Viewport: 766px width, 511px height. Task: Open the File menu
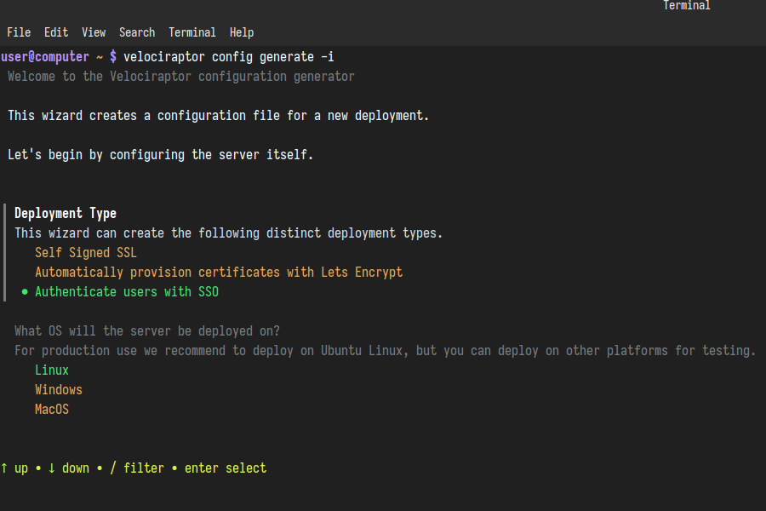click(19, 32)
